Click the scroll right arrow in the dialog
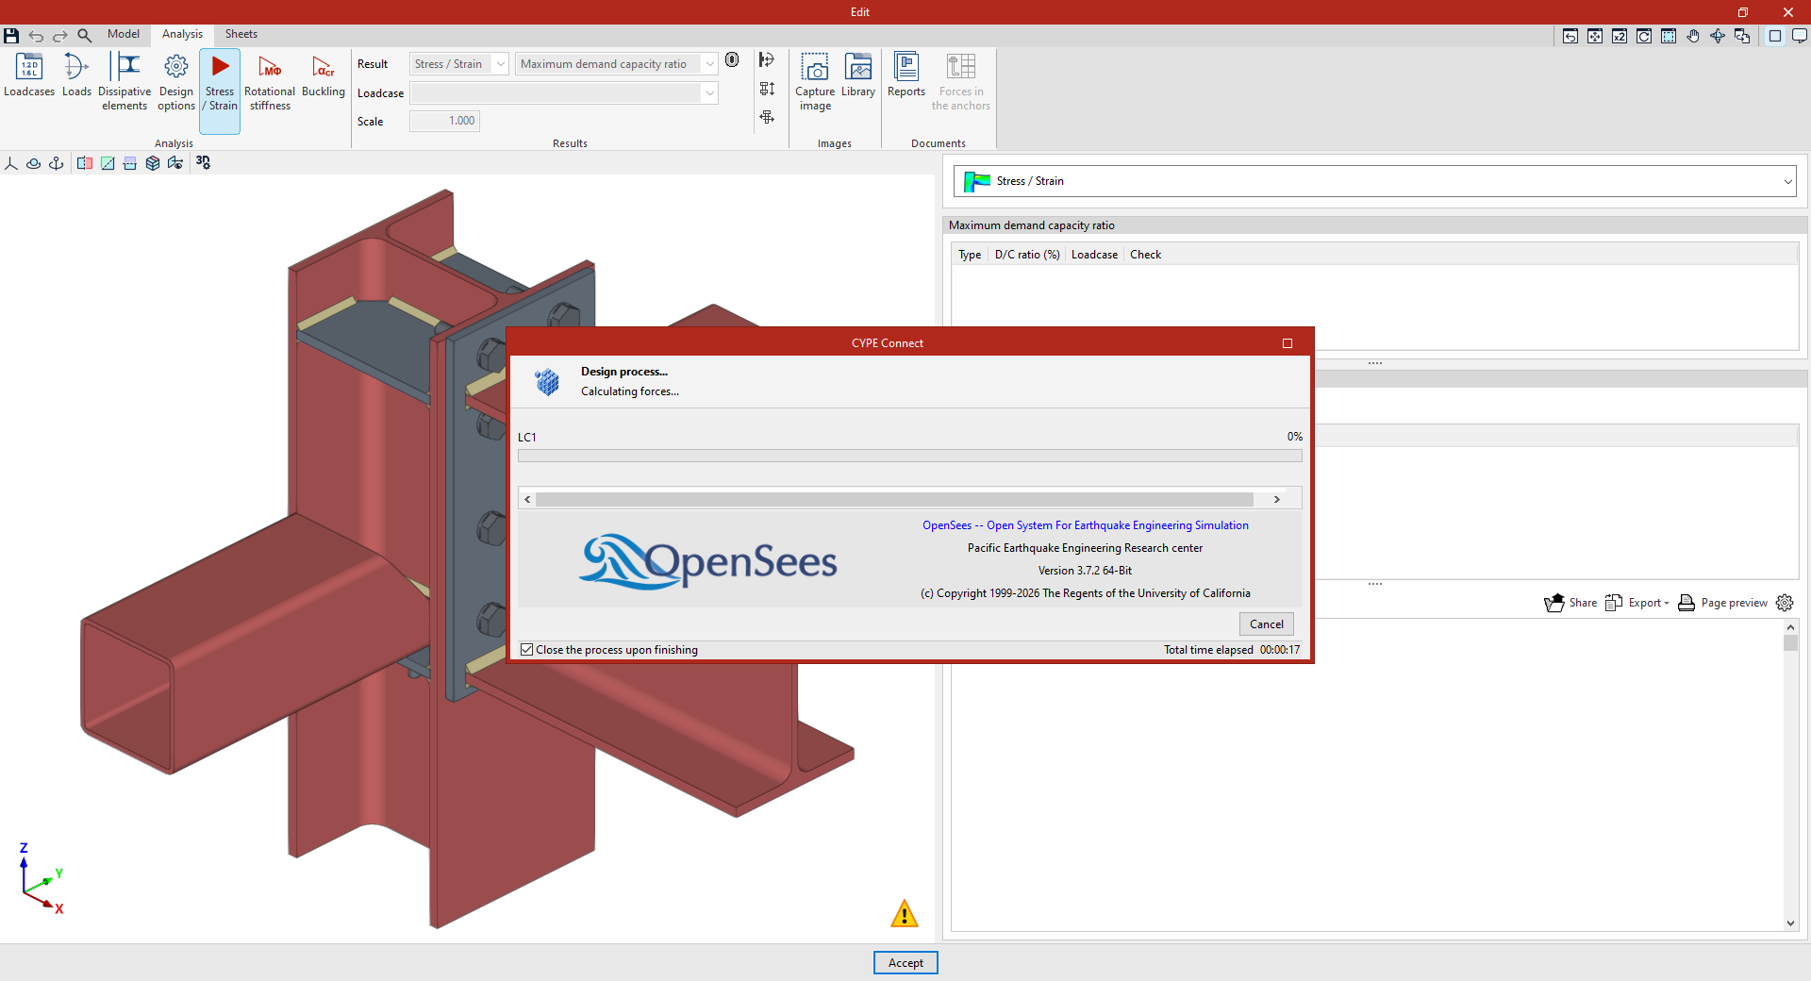Screen dimensions: 1811x981 click(x=1277, y=499)
